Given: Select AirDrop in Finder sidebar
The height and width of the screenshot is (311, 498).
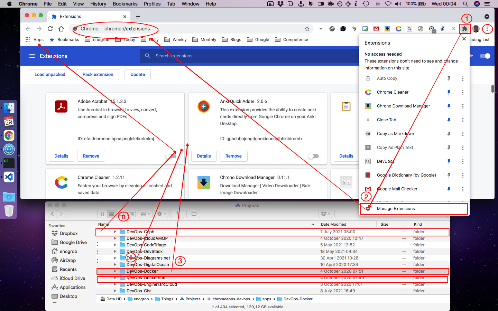Looking at the screenshot, I should click(64, 261).
